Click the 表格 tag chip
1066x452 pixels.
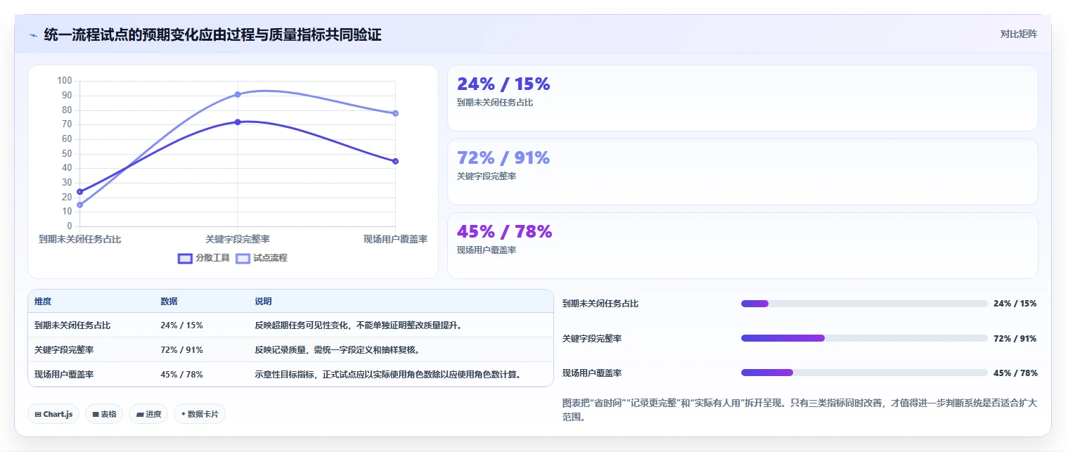click(x=104, y=414)
